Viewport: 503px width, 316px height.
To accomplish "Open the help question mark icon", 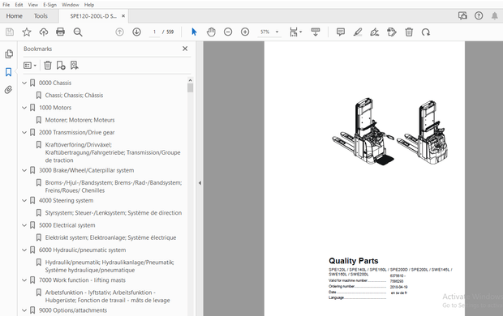I will [479, 15].
